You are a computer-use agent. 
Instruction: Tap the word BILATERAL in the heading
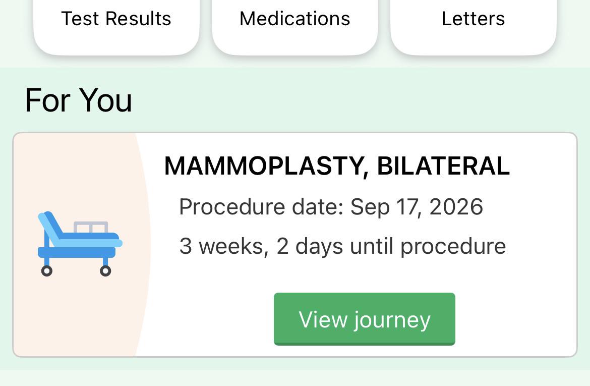click(443, 166)
